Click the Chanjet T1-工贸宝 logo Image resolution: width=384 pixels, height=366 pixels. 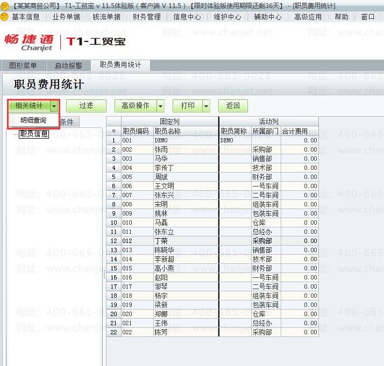(65, 42)
